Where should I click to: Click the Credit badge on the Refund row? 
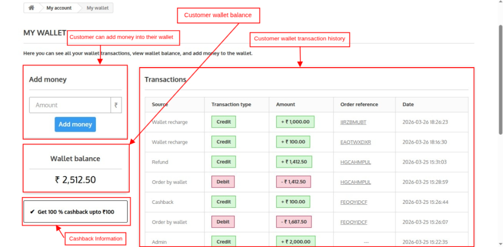click(224, 162)
